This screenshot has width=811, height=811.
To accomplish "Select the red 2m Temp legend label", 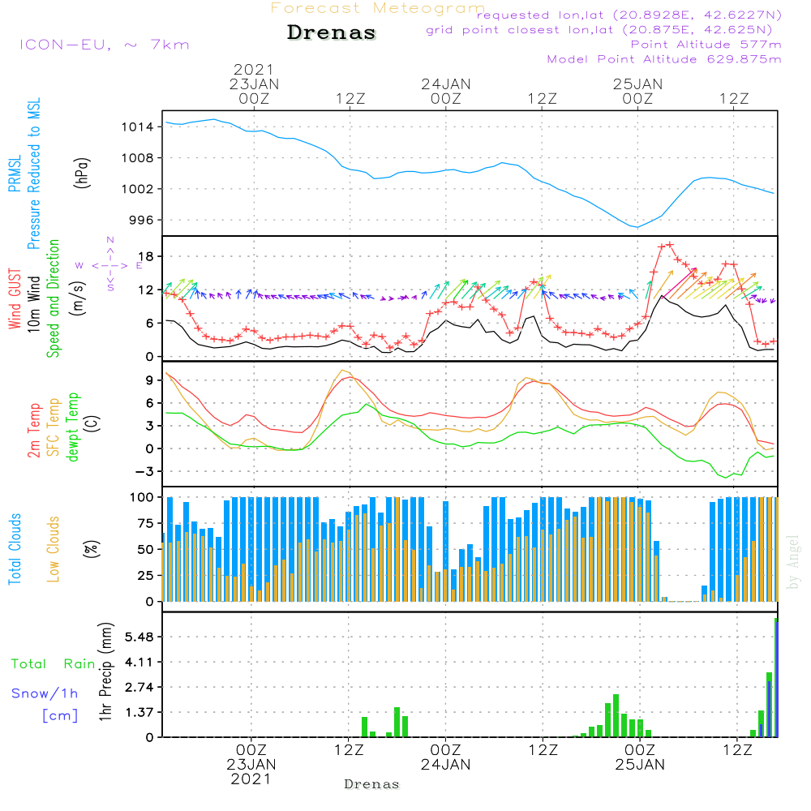I will click(x=34, y=428).
